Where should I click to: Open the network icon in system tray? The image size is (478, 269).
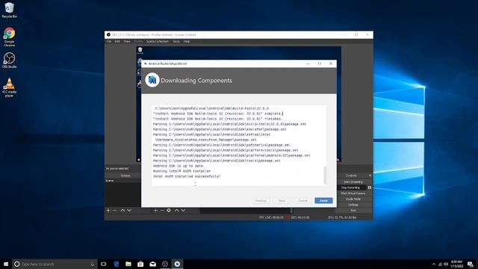[440, 264]
